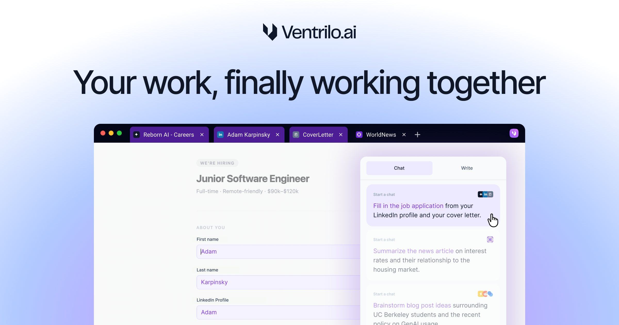Click the Last name field containing Karpinsky

tap(278, 282)
